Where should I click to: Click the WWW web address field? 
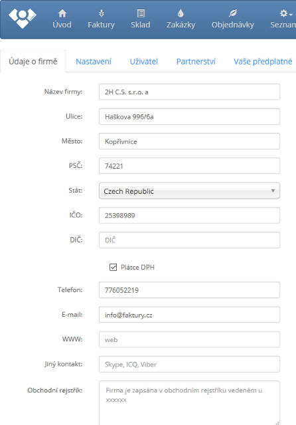pyautogui.click(x=189, y=339)
